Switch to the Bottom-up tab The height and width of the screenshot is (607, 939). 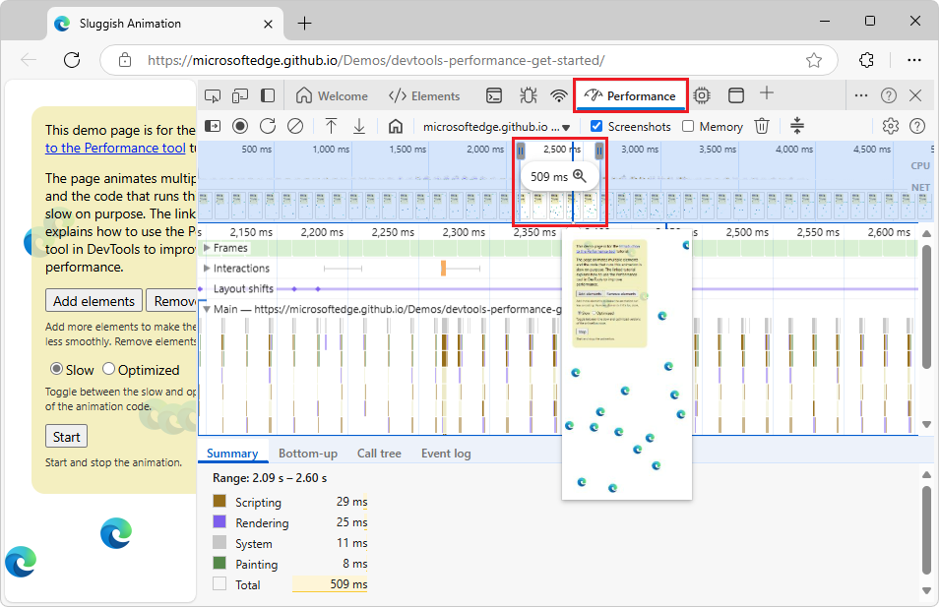(308, 454)
